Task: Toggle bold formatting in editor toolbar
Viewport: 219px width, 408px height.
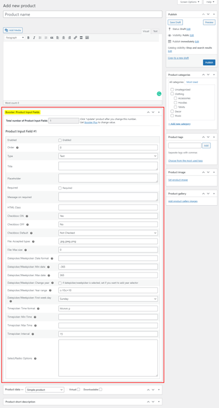Action: pos(28,38)
